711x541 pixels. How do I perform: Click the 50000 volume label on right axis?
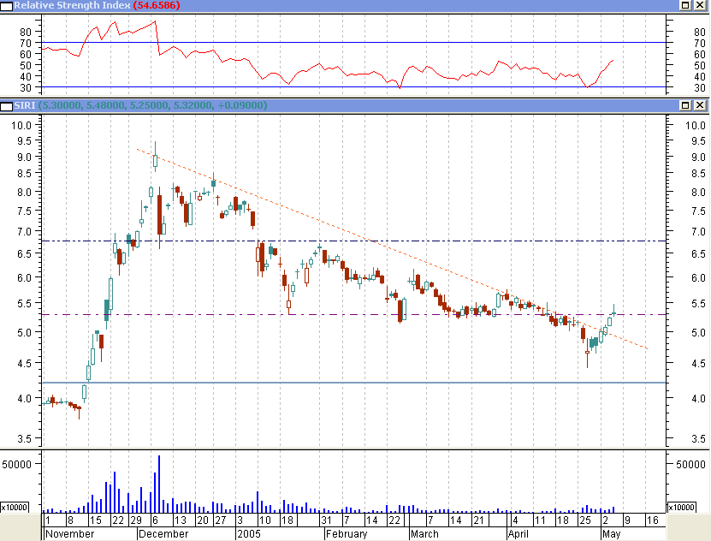(690, 464)
